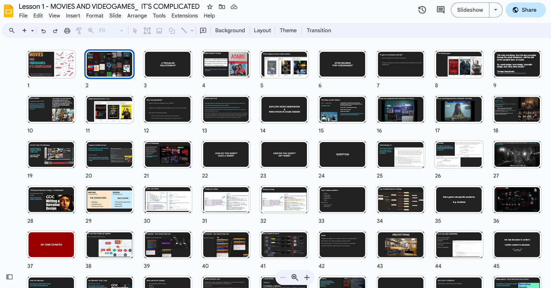
Task: Click the Background button
Action: (x=230, y=30)
